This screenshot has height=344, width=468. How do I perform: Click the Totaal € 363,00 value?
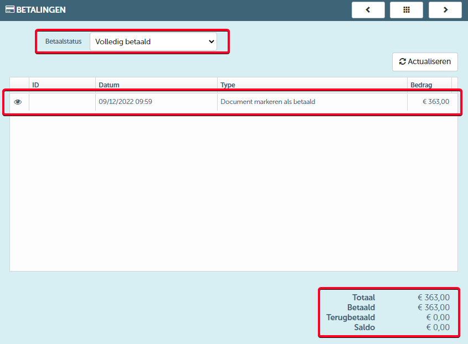[x=434, y=298]
